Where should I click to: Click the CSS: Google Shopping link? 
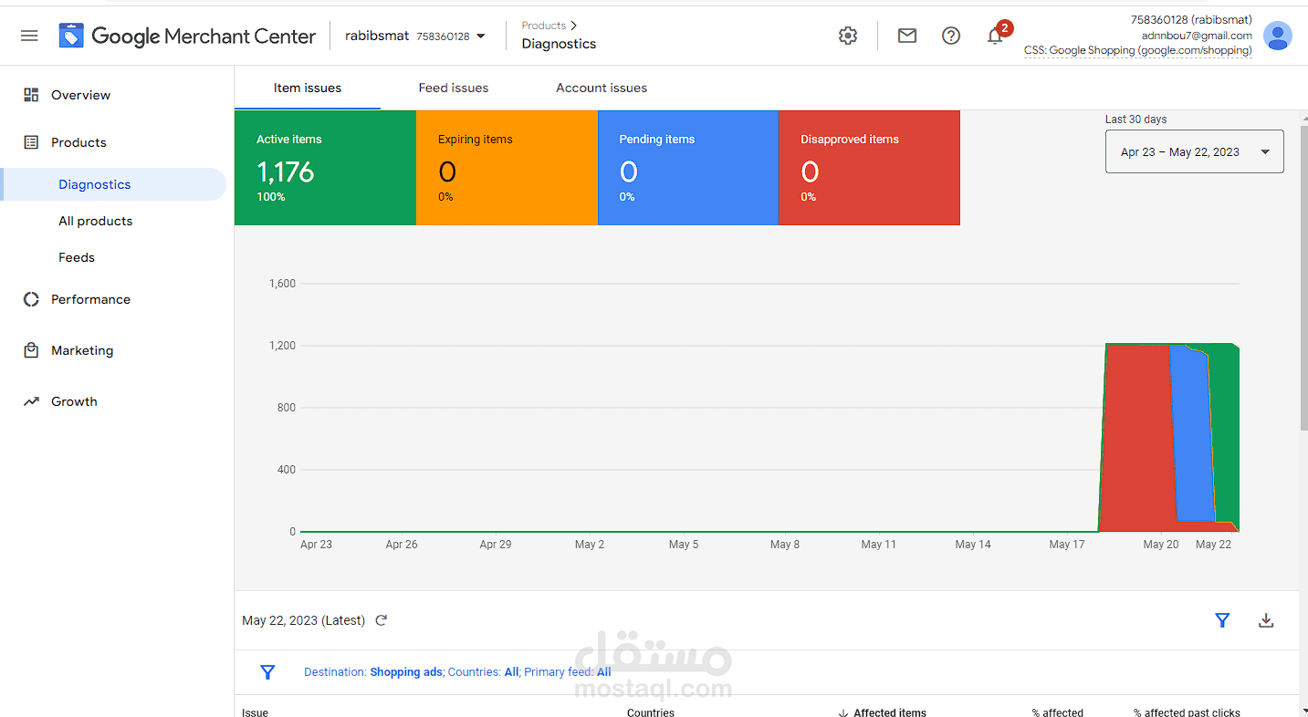pyautogui.click(x=1138, y=50)
